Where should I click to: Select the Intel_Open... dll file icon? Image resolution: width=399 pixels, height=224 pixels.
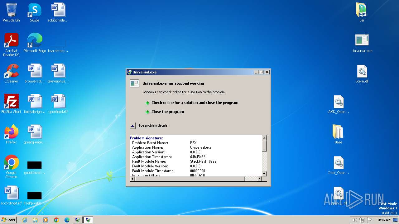pos(339,165)
